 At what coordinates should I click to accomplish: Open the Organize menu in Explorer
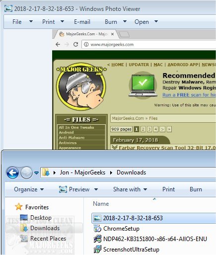click(x=29, y=189)
